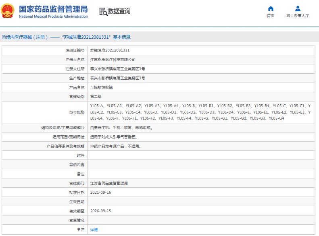Screen dimensions: 319x236
Task: Click the 产品名称 row label
Action: [x=77, y=87]
